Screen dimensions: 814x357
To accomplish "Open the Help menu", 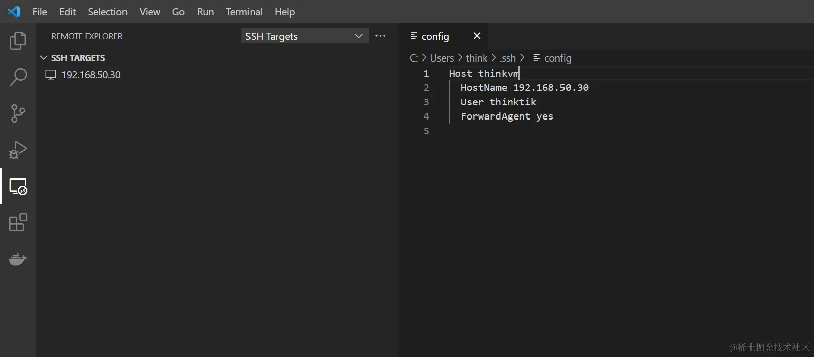I will [x=285, y=12].
